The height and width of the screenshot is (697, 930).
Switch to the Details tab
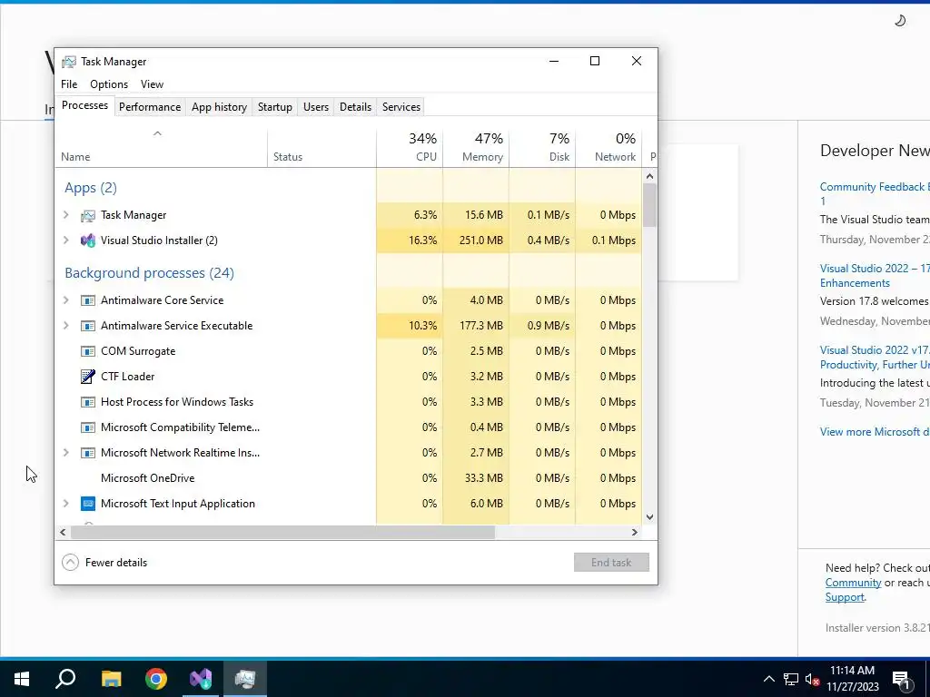click(355, 107)
